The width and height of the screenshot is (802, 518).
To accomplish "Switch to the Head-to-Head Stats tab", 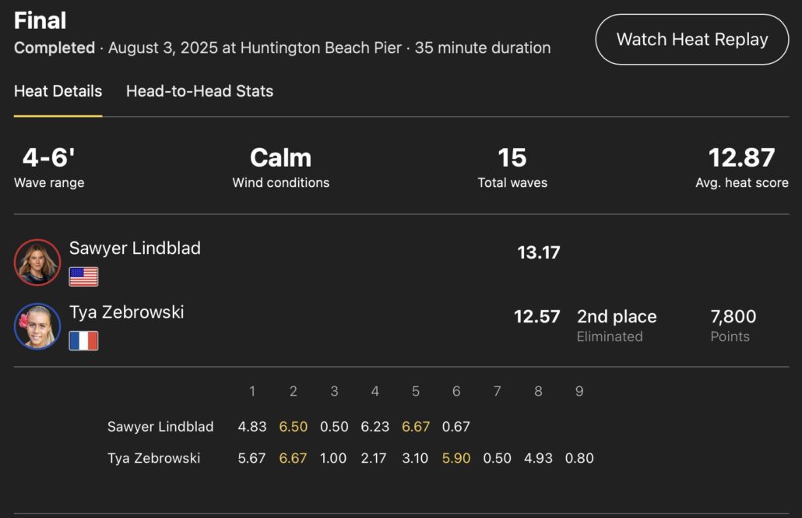I will [x=199, y=91].
